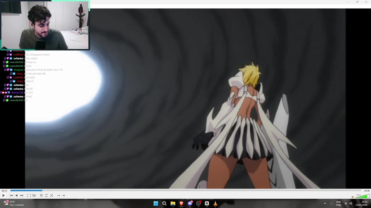371x208 pixels.
Task: Restore down the VLC window
Action: (x=357, y=2)
